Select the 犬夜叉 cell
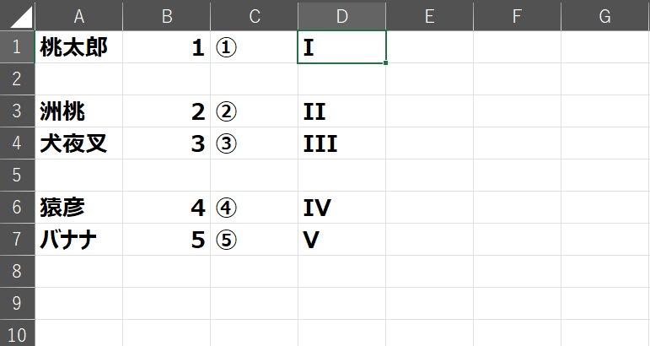 click(78, 143)
